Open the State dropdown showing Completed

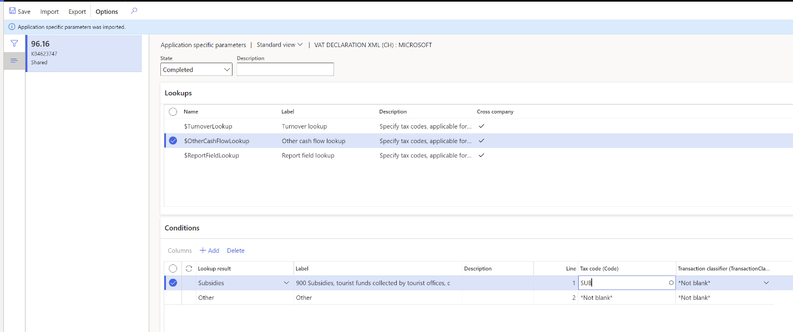pos(196,69)
